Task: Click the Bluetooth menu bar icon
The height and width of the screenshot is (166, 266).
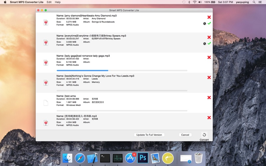Action: 189,2
